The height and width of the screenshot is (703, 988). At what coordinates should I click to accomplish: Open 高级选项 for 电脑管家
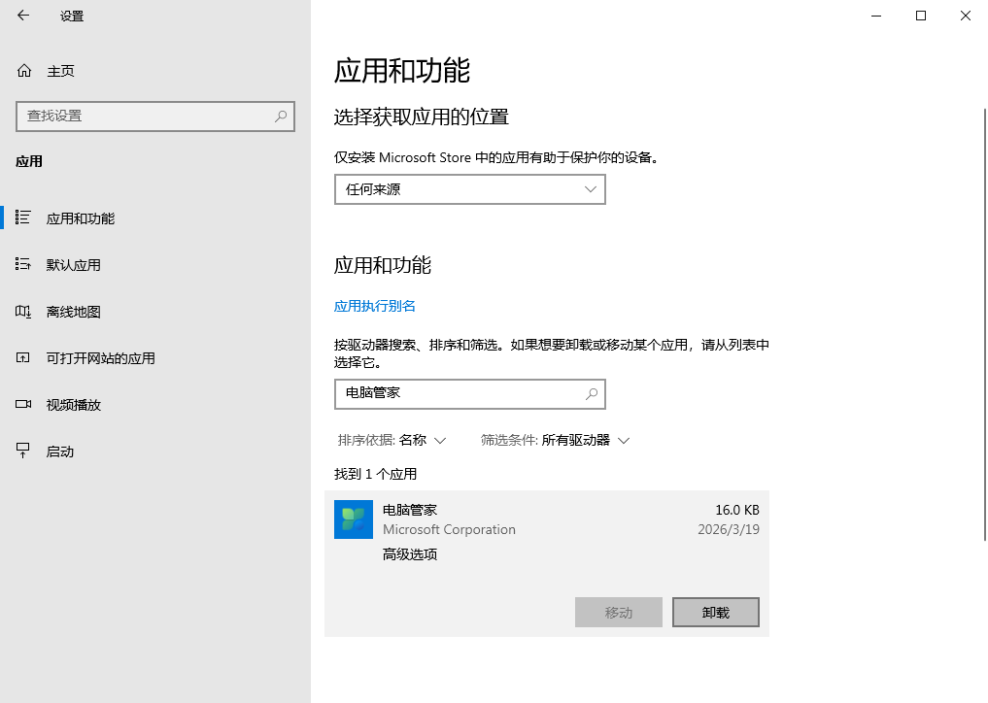coord(410,554)
